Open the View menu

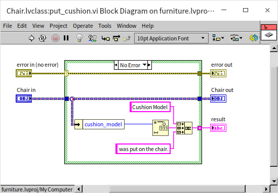(x=38, y=26)
